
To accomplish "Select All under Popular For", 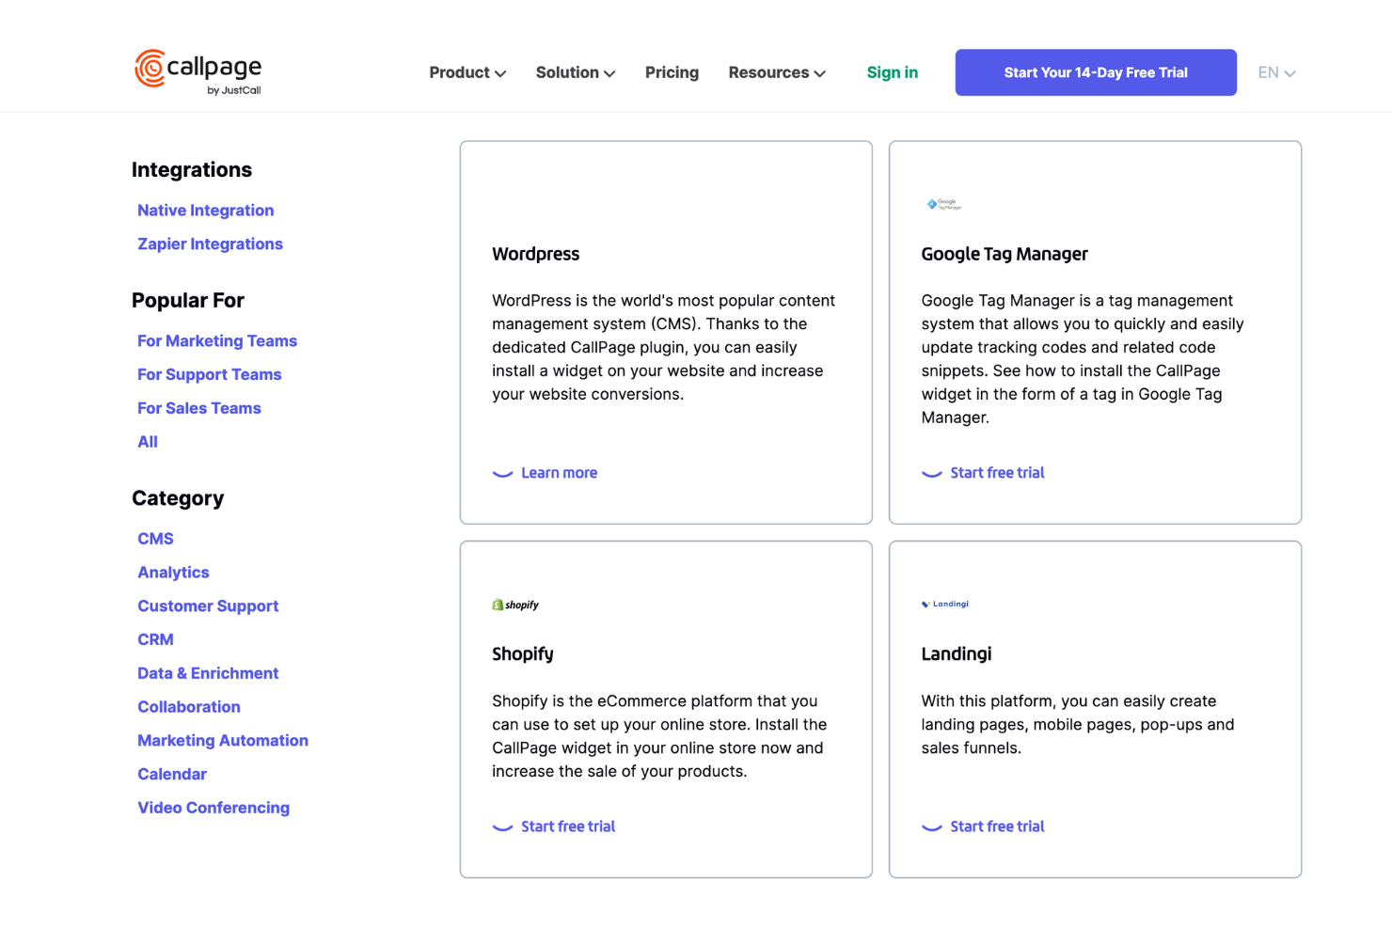I will [148, 442].
